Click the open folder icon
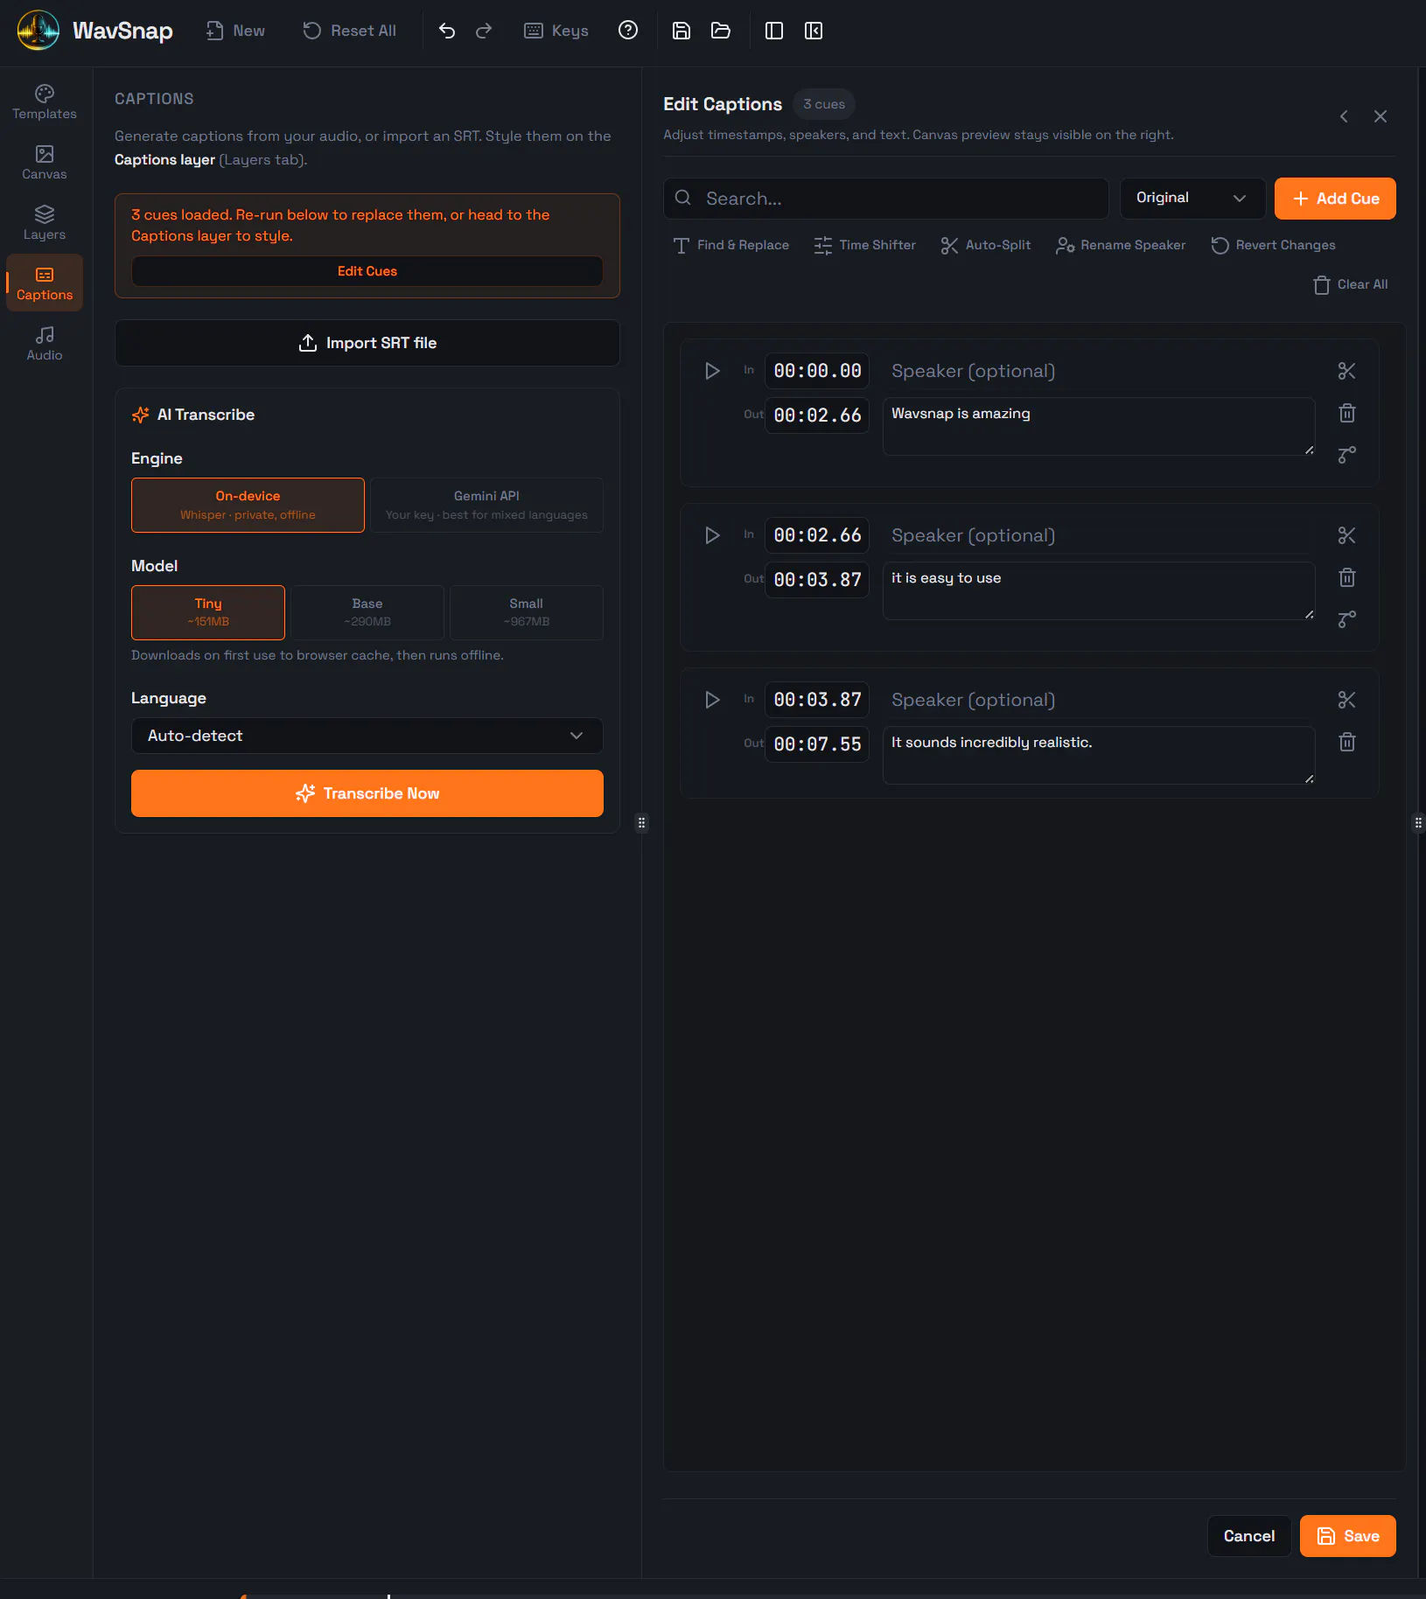Image resolution: width=1426 pixels, height=1599 pixels. pyautogui.click(x=721, y=31)
